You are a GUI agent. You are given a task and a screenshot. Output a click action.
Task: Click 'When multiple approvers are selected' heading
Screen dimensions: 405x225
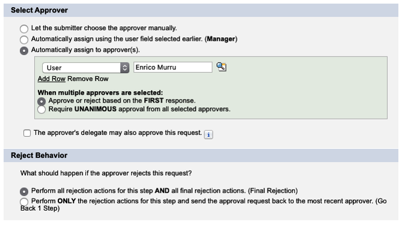click(100, 92)
